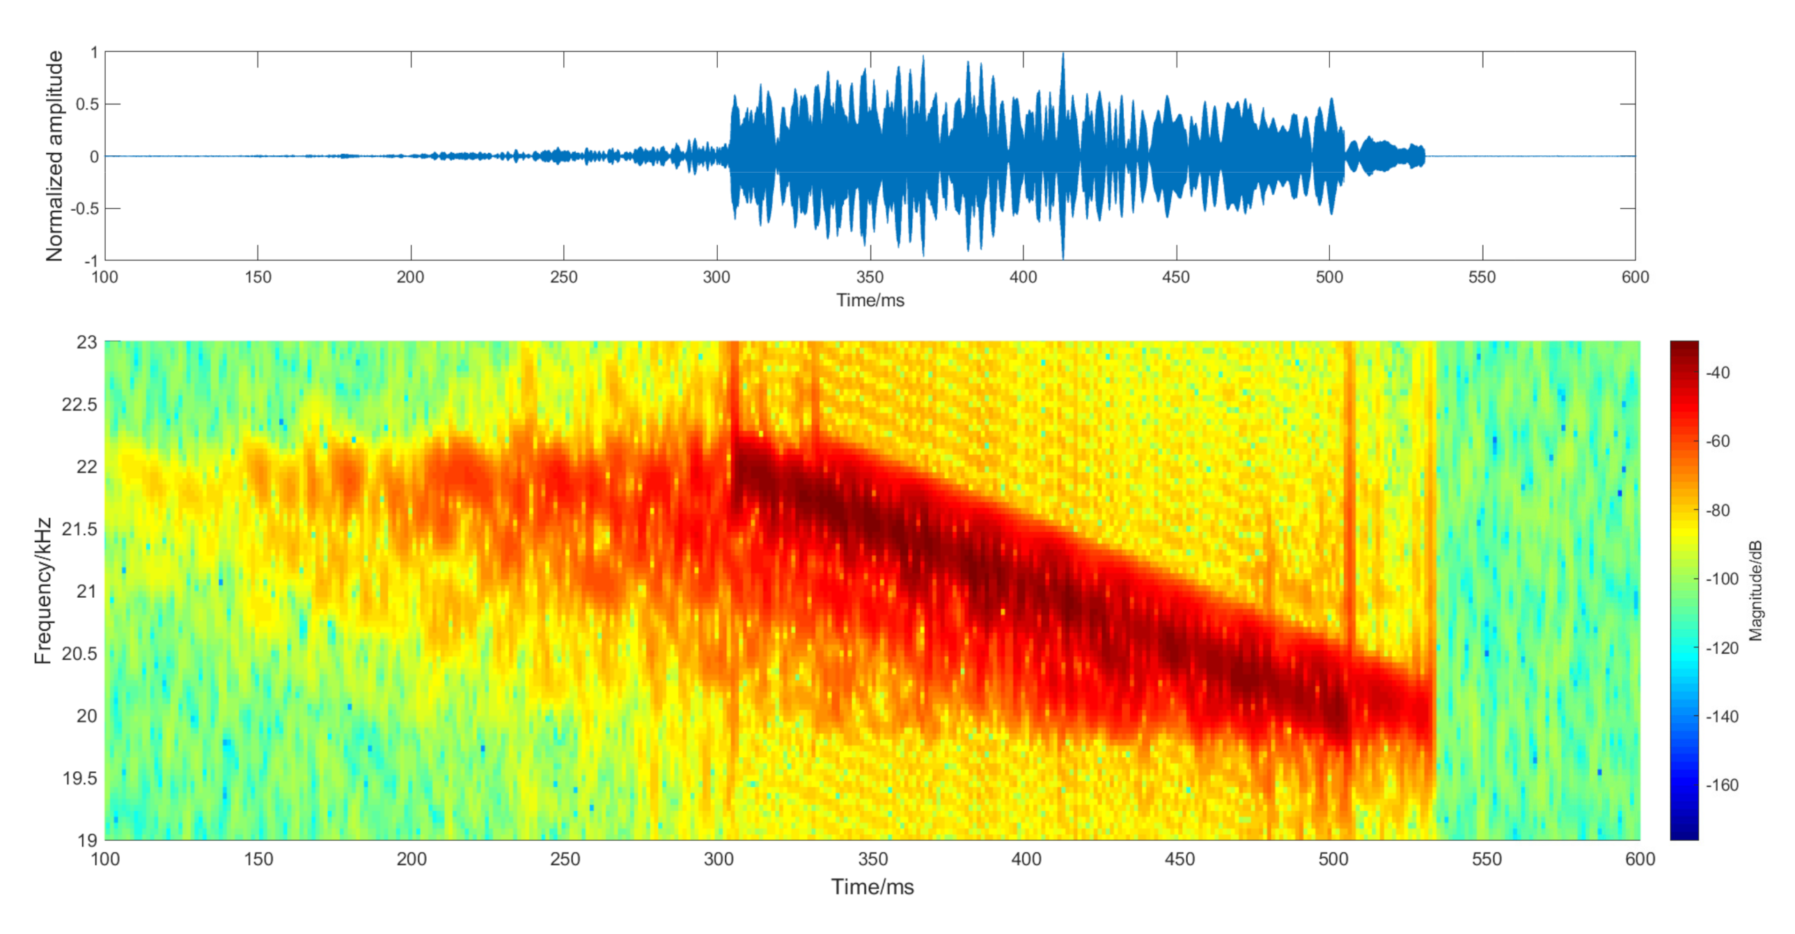Click the -40 tick label on the colorbar
The image size is (1795, 934).
(x=1718, y=372)
